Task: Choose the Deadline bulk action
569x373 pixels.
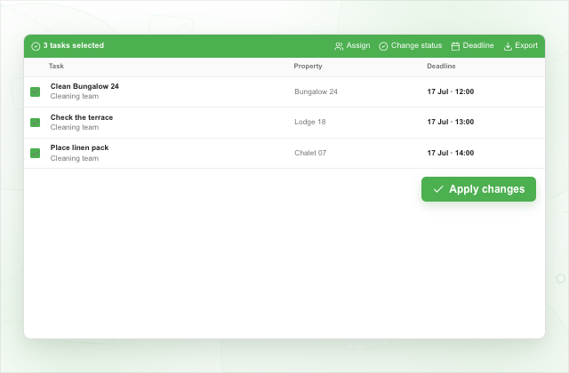Action: pos(472,46)
